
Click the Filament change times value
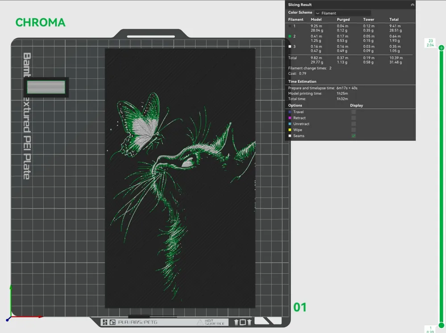pos(330,68)
